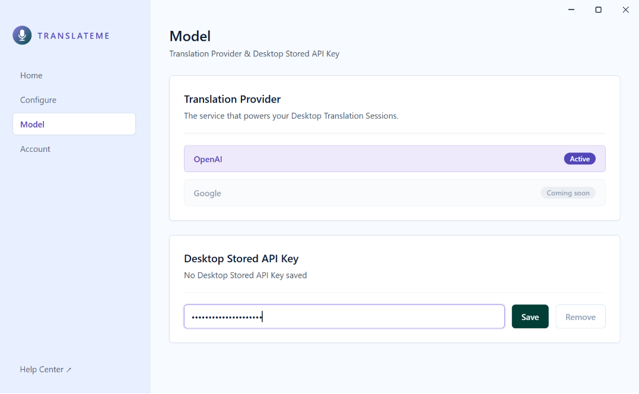This screenshot has width=639, height=394.
Task: Select the Model sidebar item
Action: coord(74,124)
